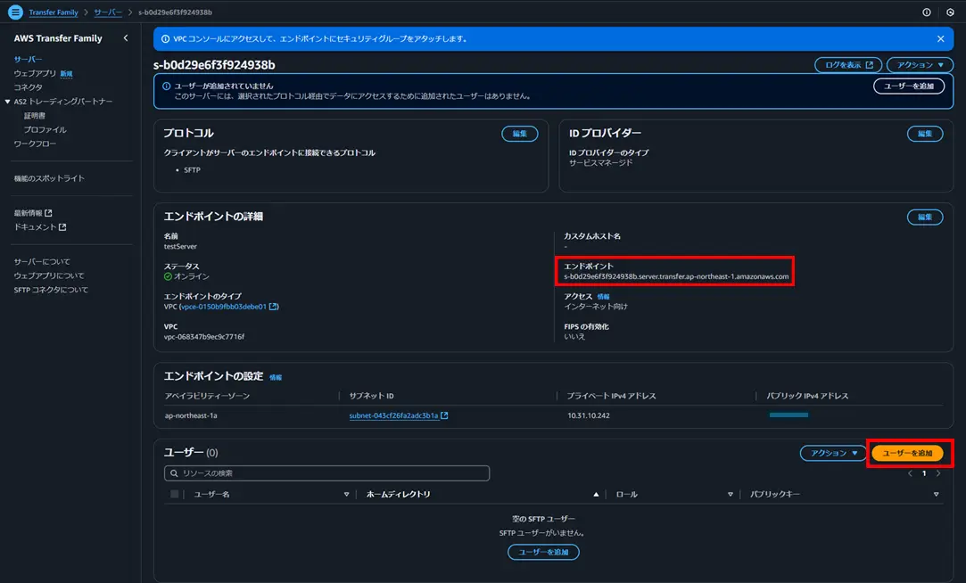The height and width of the screenshot is (583, 966).
Task: Click the オンライン status text
Action: point(192,276)
